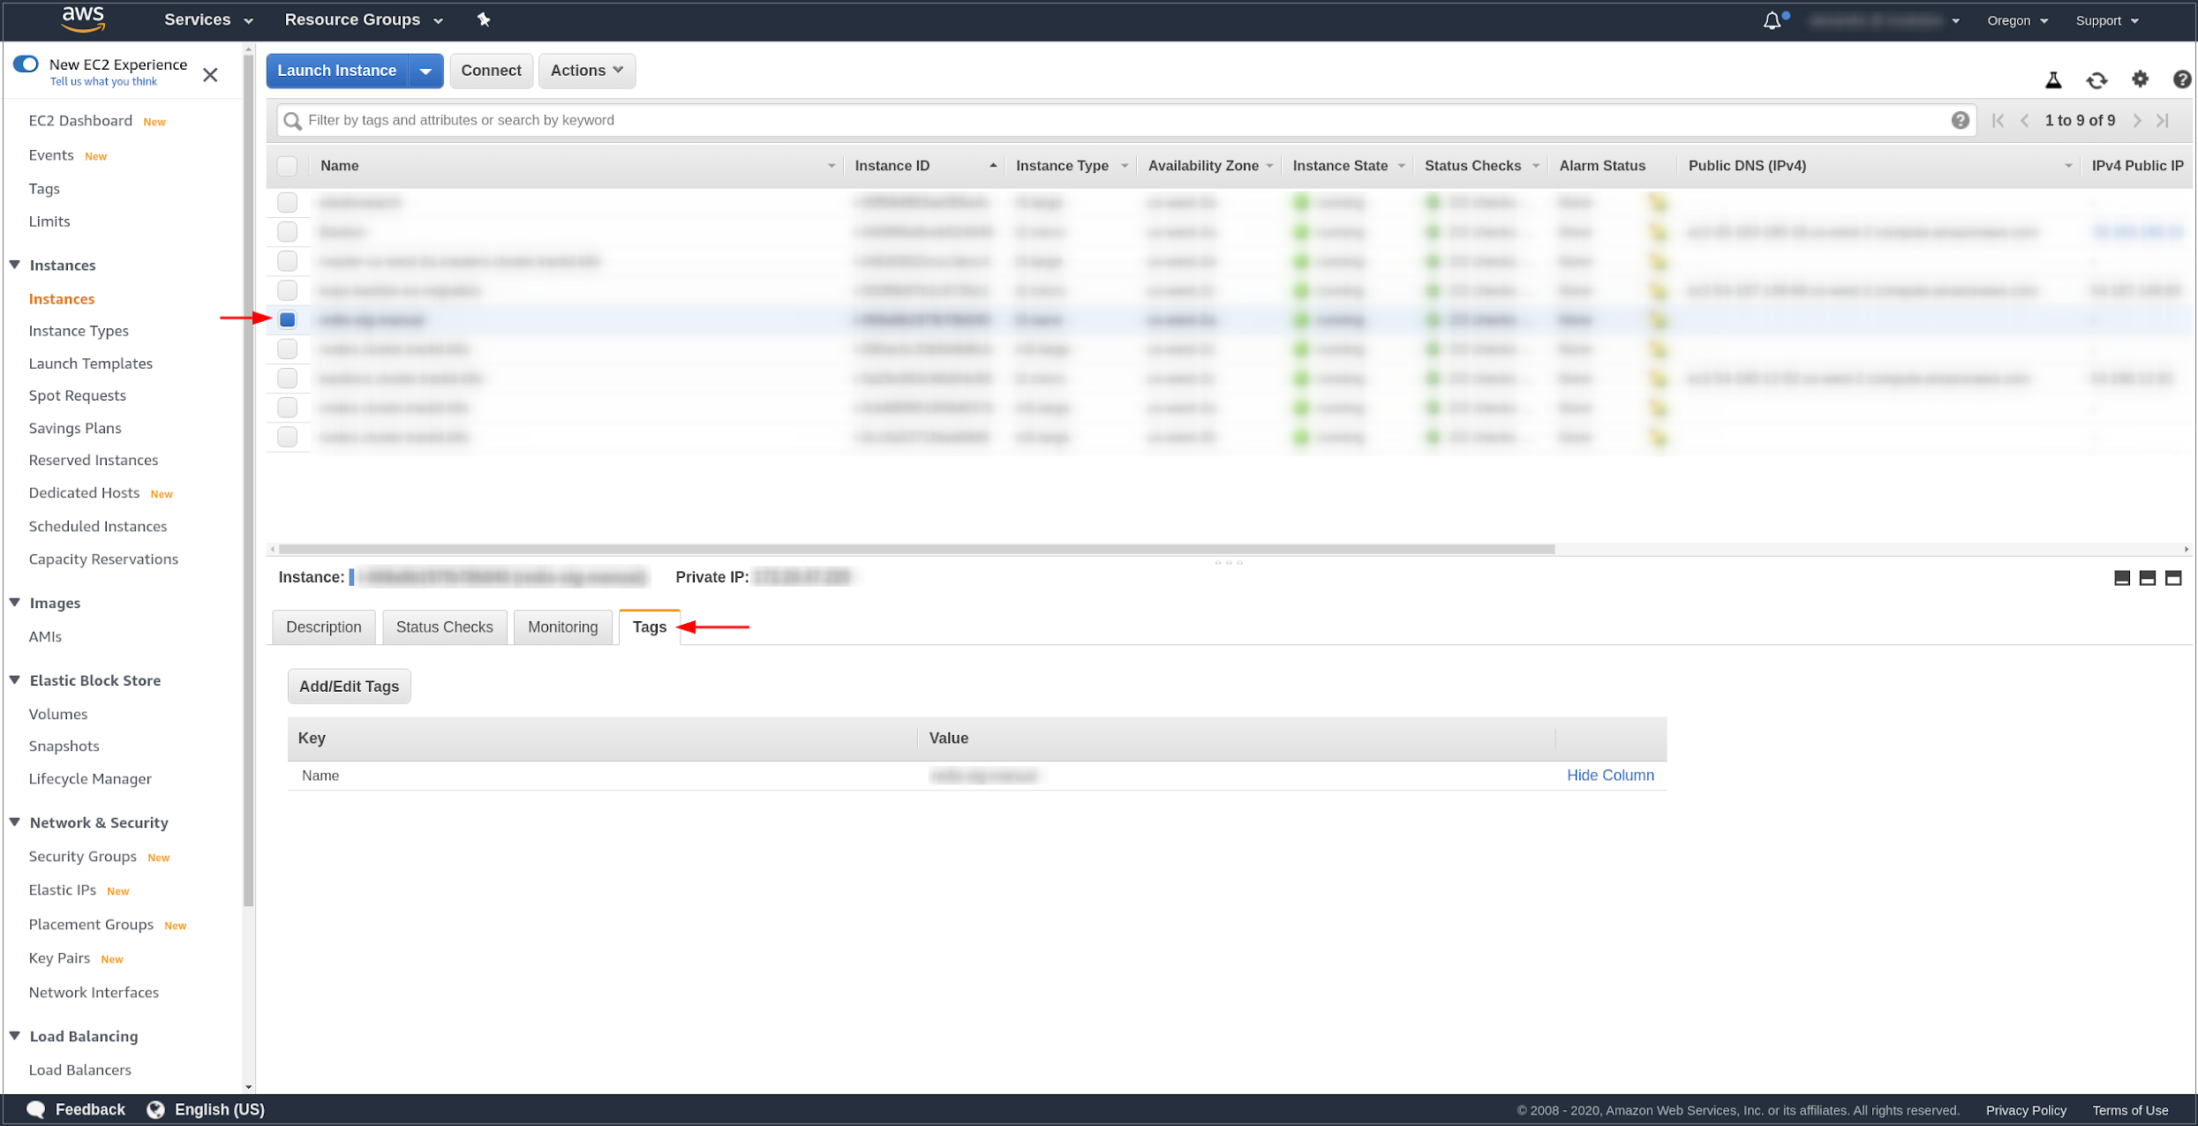The width and height of the screenshot is (2198, 1126).
Task: Click the Add/Edit Tags button
Action: [x=349, y=687]
